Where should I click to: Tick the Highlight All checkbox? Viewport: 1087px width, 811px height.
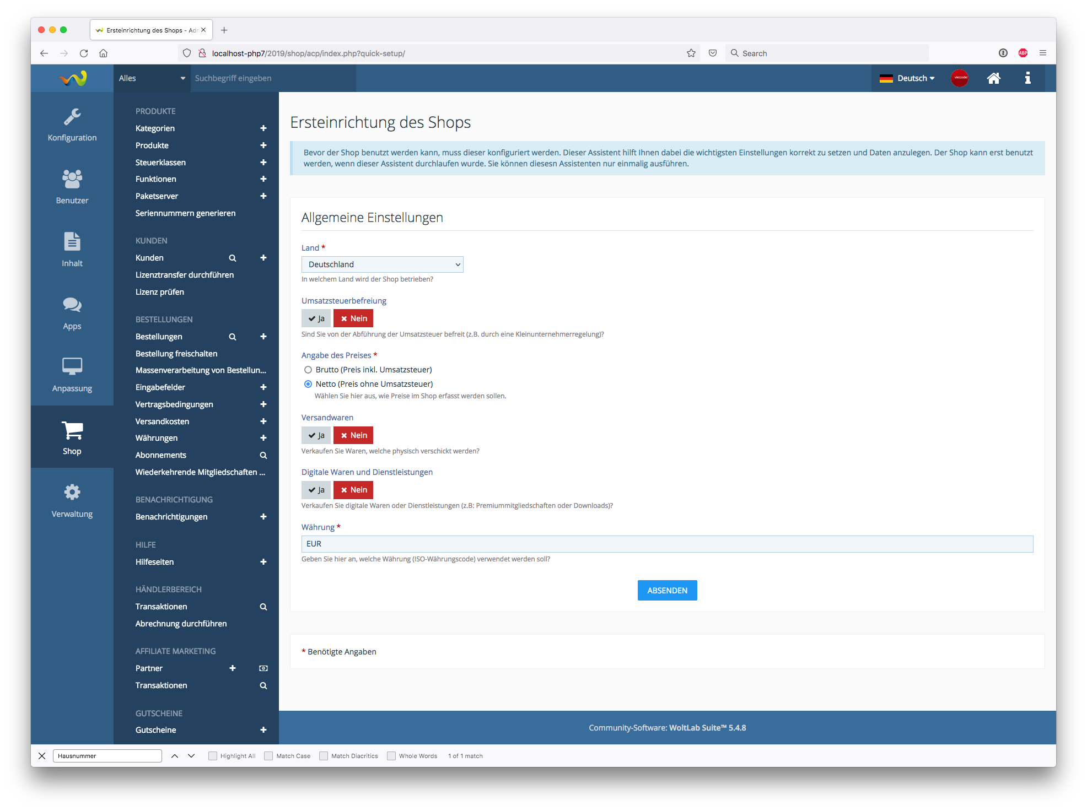[x=213, y=756]
